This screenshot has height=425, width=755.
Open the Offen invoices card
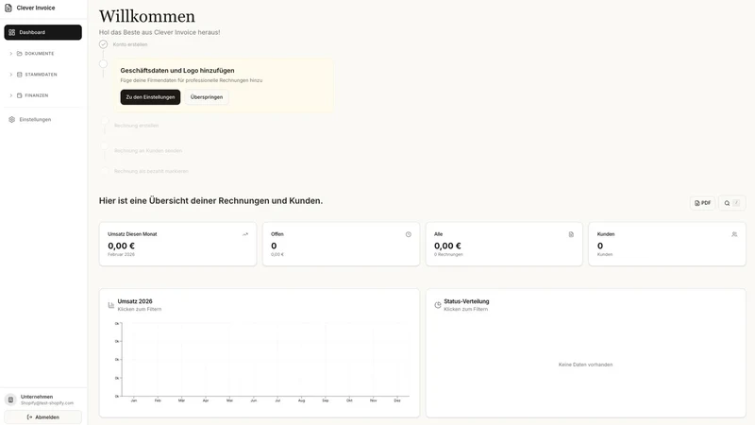point(341,244)
